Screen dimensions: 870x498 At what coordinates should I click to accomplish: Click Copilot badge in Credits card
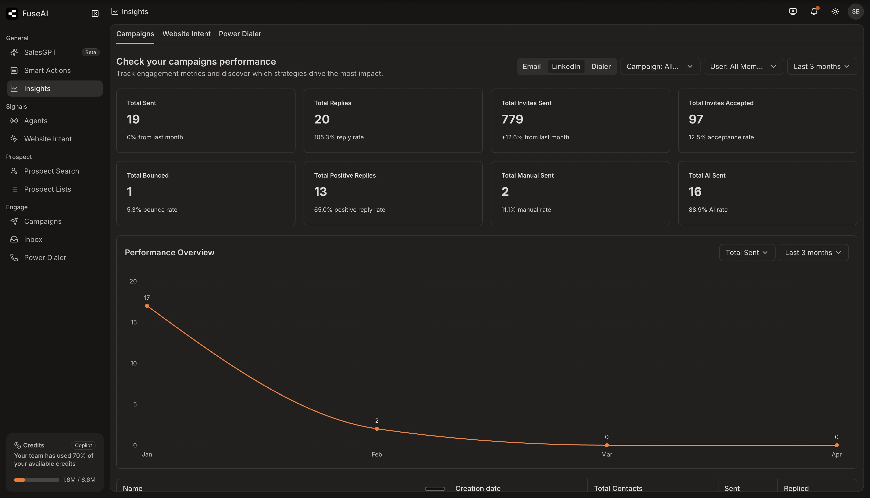click(83, 445)
